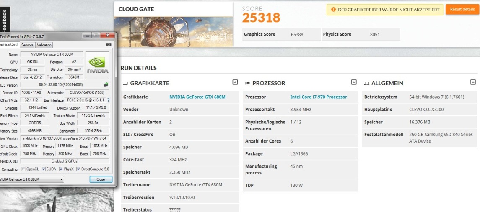
Task: Click the Allgemein laptop icon
Action: (x=366, y=83)
